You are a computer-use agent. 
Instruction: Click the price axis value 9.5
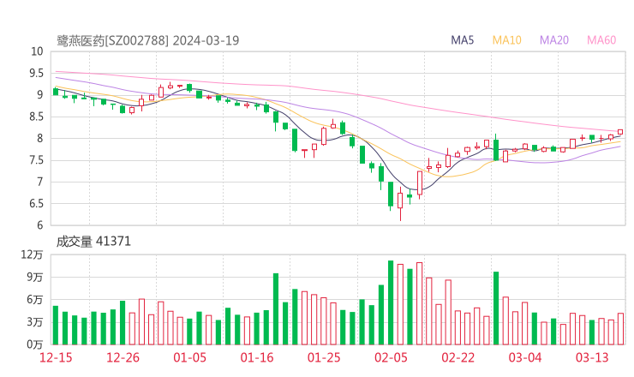(x=36, y=73)
